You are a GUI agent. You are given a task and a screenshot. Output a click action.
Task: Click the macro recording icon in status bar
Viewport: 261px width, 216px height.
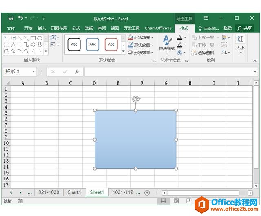click(x=20, y=201)
